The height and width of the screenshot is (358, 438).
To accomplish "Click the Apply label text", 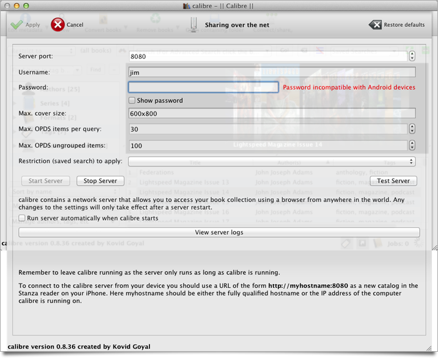I will pyautogui.click(x=33, y=24).
